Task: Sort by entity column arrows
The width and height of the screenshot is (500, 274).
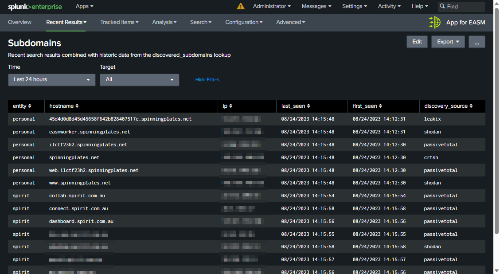Action: [x=30, y=106]
